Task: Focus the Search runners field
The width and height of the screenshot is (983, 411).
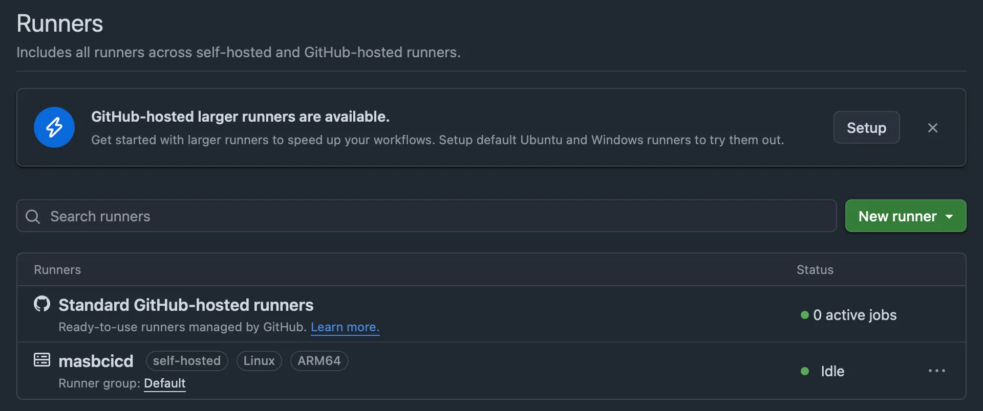Action: pyautogui.click(x=426, y=216)
